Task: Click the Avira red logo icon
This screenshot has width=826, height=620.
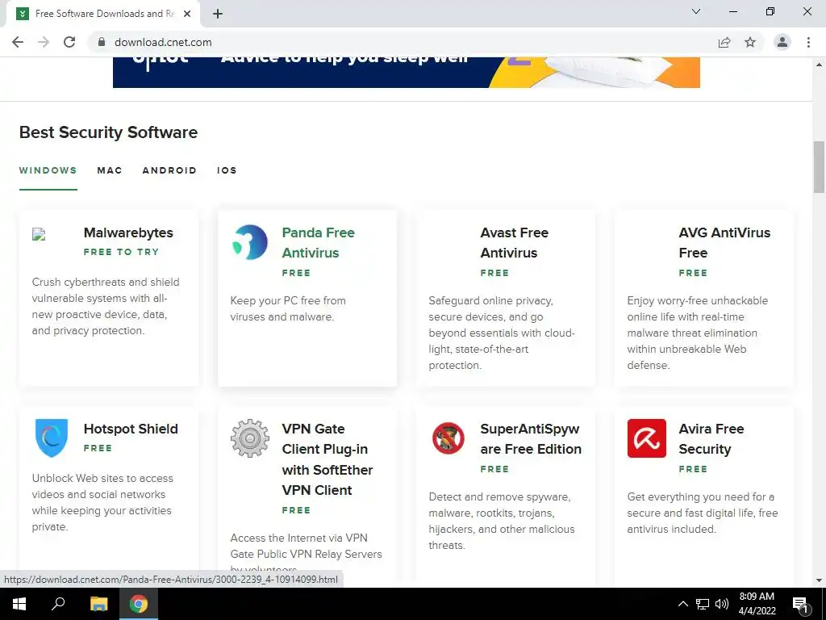Action: (646, 438)
